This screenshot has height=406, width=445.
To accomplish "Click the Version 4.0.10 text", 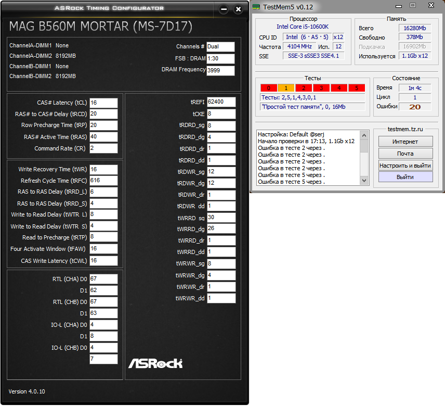I will click(27, 391).
